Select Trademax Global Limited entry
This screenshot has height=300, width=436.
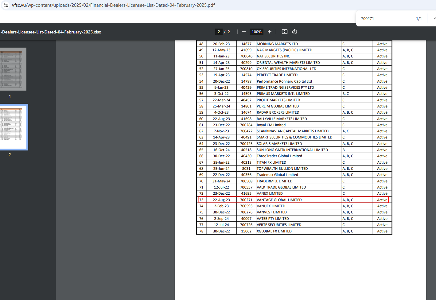(277, 175)
